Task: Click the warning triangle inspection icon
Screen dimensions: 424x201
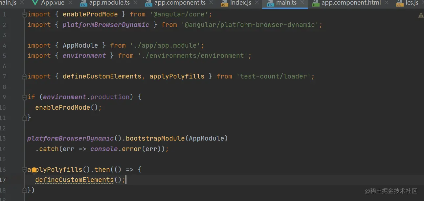Action: coord(421,15)
